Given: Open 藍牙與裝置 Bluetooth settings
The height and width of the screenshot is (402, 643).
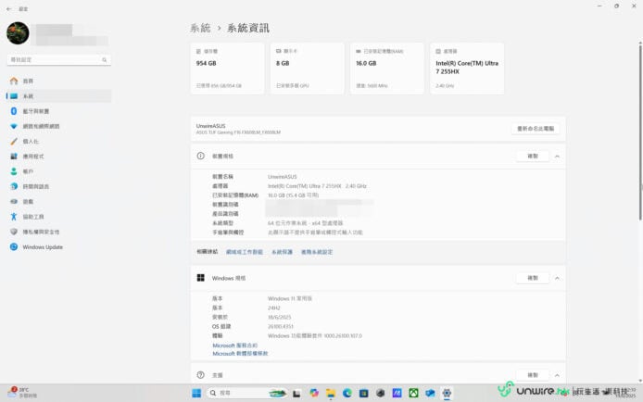Looking at the screenshot, I should click(x=39, y=111).
